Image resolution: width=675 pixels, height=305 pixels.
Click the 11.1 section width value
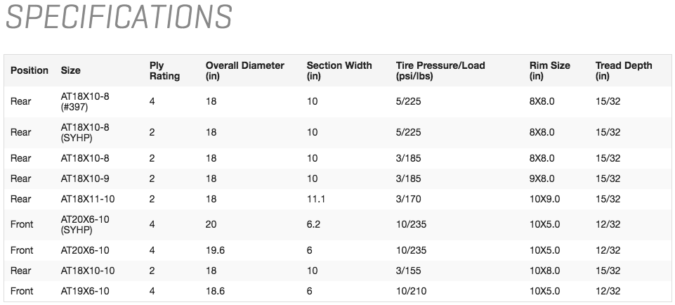315,199
